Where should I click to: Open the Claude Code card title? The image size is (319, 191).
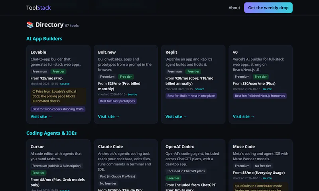point(110,146)
